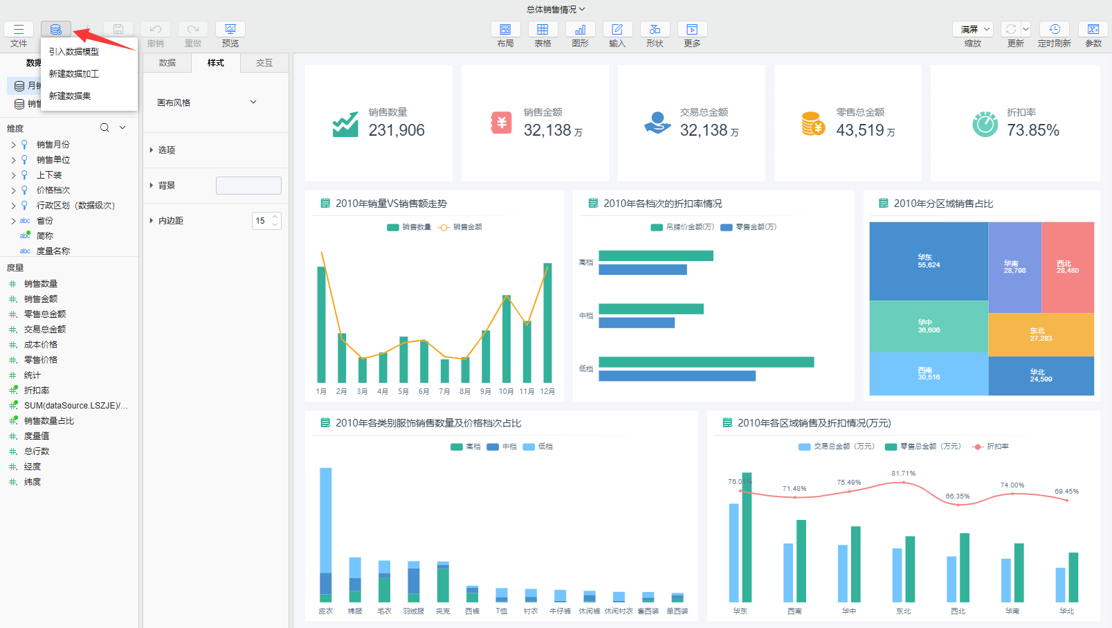Open the 参数 parameters icon

pos(1093,29)
